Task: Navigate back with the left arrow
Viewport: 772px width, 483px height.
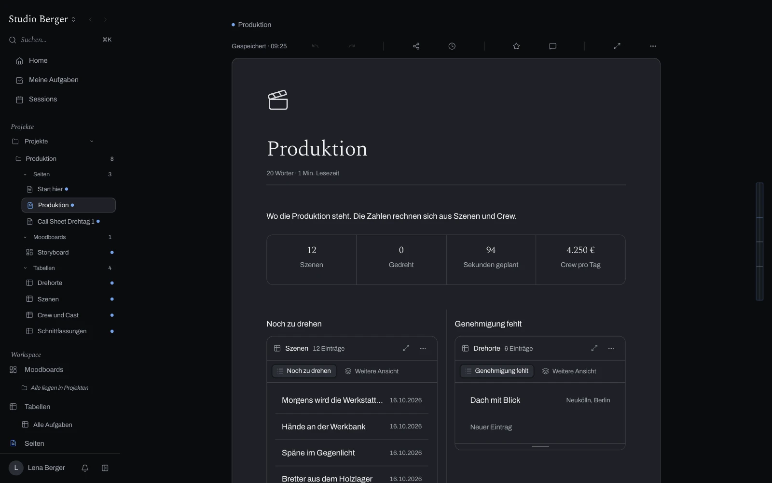Action: coord(90,20)
